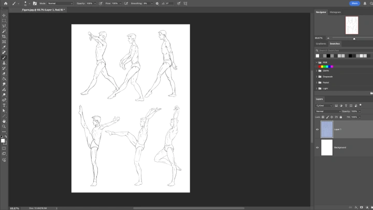Select the Smudge tool
This screenshot has width=373, height=210.
(4, 85)
